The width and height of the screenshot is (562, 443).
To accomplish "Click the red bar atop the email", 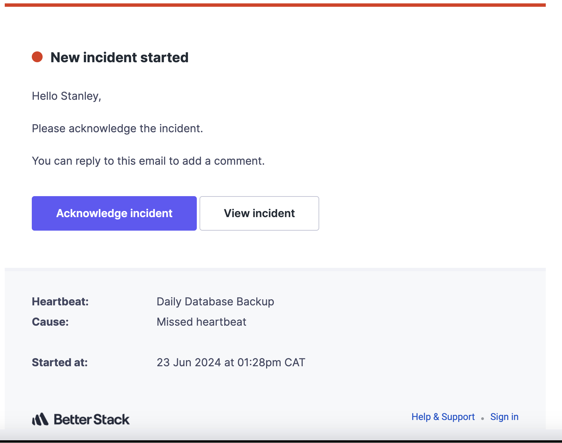I will (x=275, y=5).
